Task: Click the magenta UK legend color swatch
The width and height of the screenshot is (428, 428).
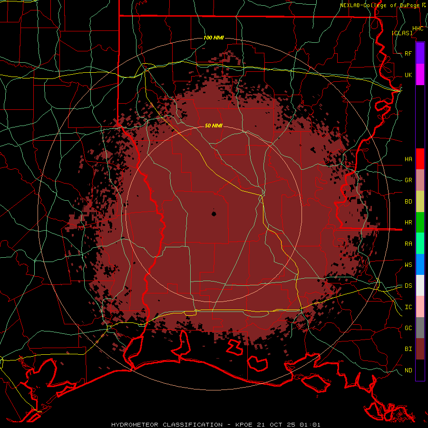Action: click(x=420, y=75)
